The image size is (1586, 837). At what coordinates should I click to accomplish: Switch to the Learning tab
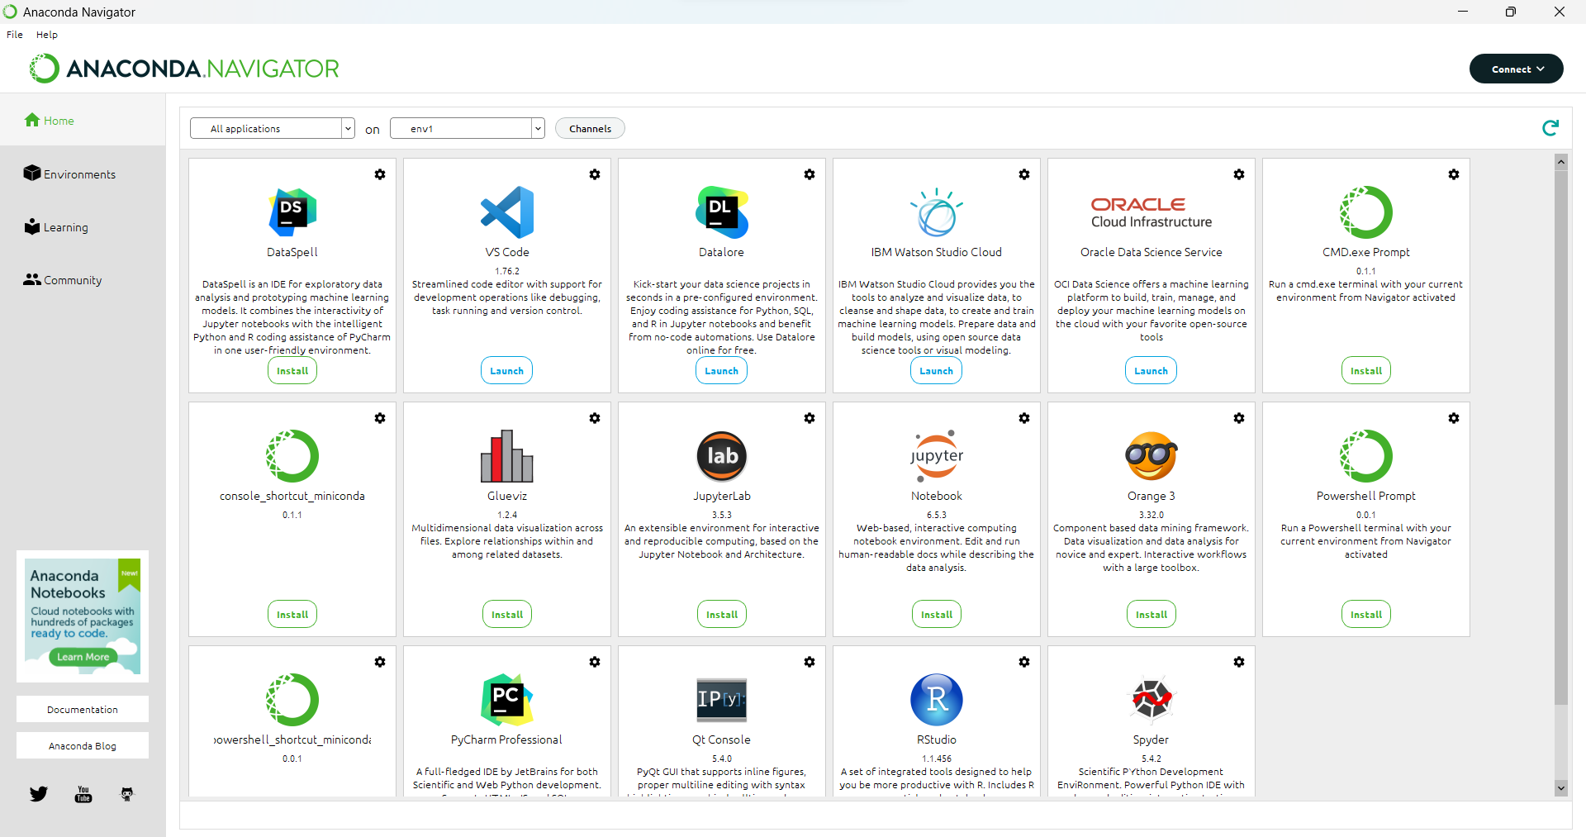point(83,227)
